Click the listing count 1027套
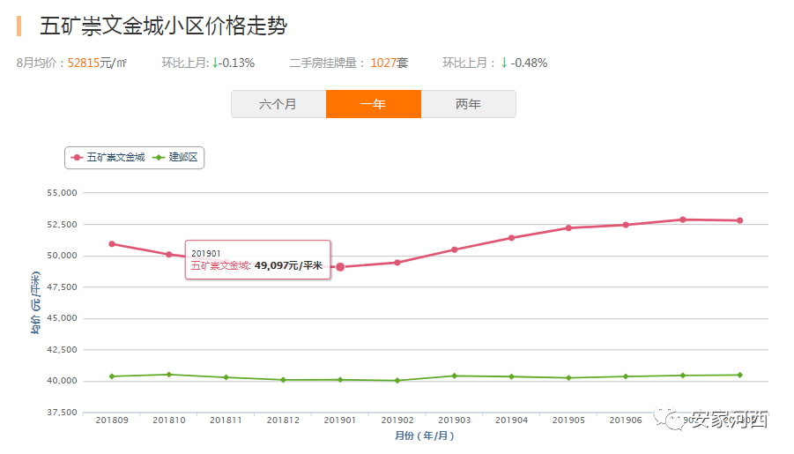This screenshot has height=454, width=794. tap(390, 63)
